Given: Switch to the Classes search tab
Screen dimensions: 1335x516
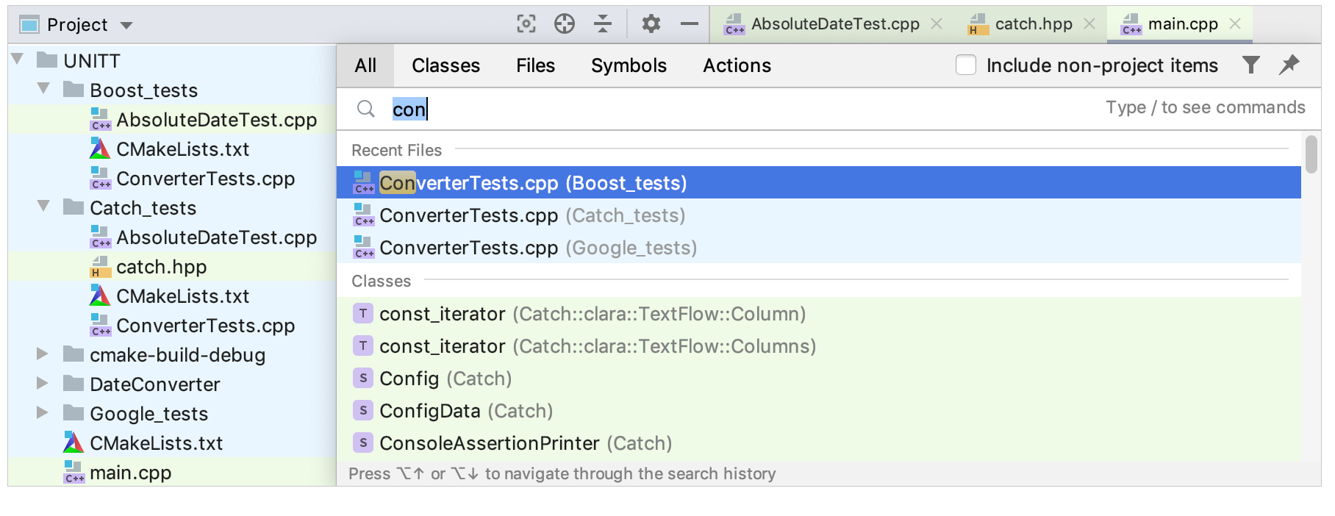Looking at the screenshot, I should 445,65.
